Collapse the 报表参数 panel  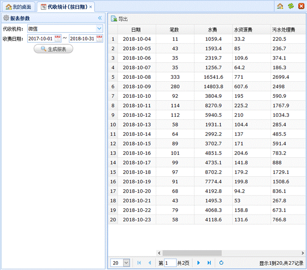click(100, 18)
